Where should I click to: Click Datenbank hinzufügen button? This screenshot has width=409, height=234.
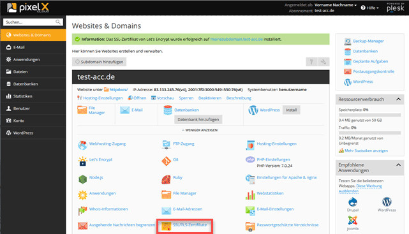[198, 120]
